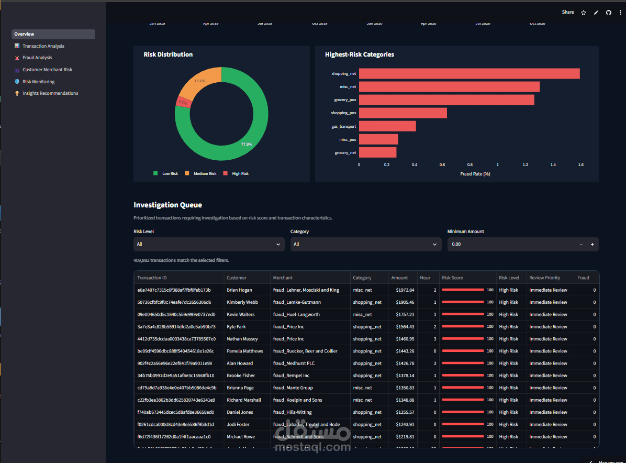Toggle Low Risk legend entry

[166, 173]
